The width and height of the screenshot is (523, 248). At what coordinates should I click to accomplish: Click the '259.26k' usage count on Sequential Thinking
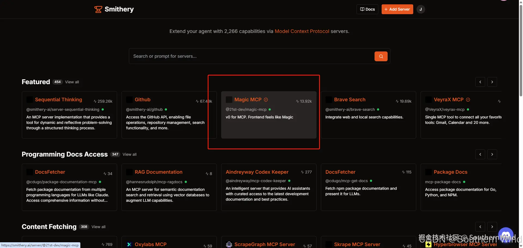[105, 101]
